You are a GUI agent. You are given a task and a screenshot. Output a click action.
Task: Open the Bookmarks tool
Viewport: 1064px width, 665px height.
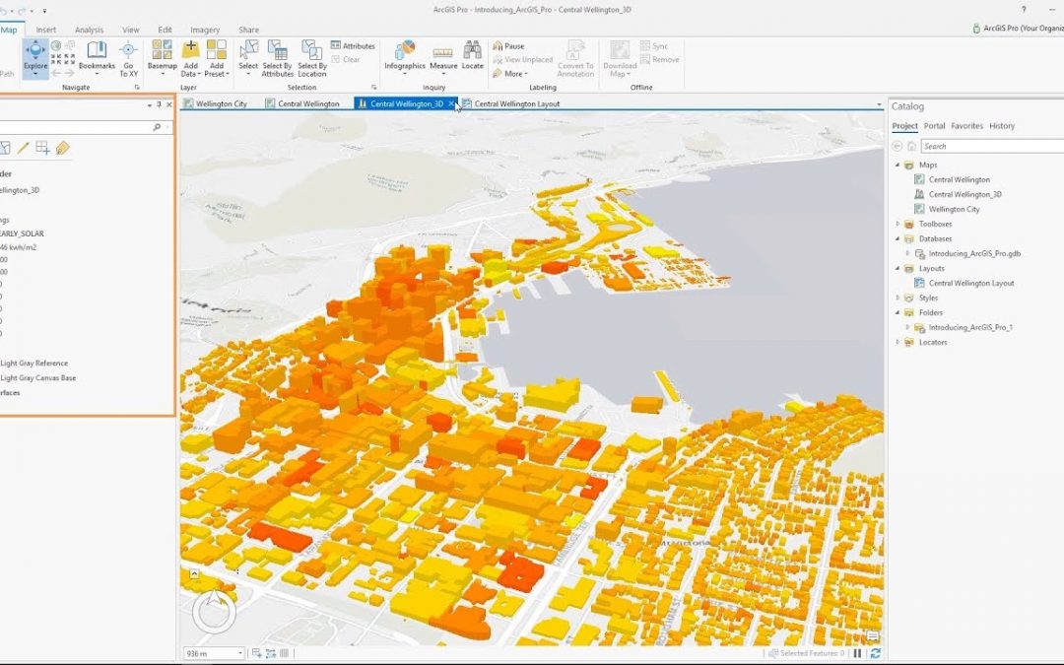click(98, 57)
